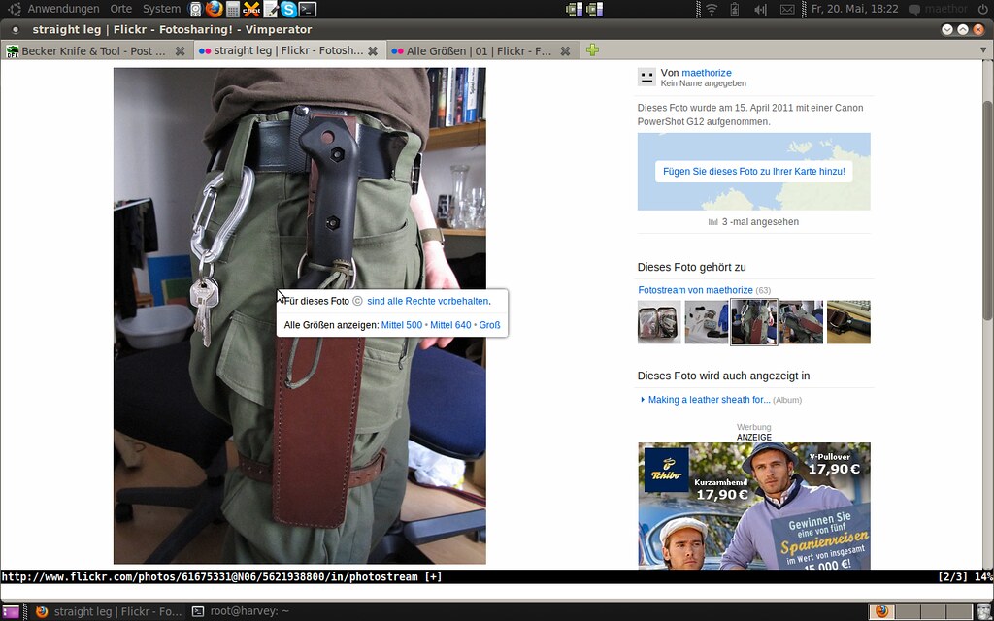The height and width of the screenshot is (621, 994).
Task: Open the maethor user chat status menu
Action: 939,9
